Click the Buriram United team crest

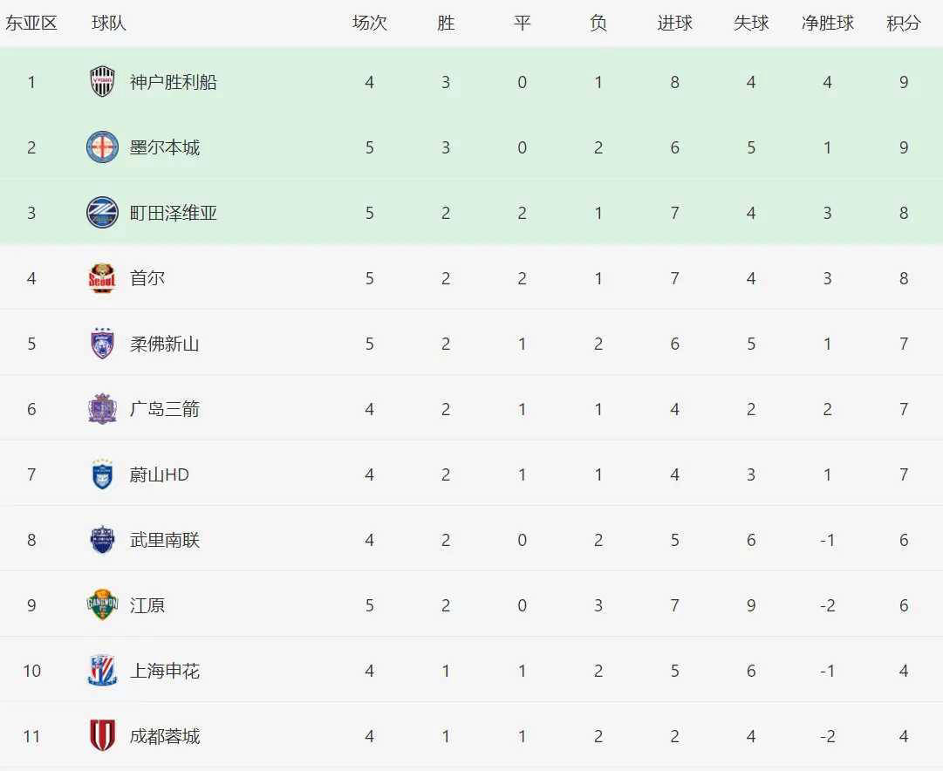click(x=102, y=540)
